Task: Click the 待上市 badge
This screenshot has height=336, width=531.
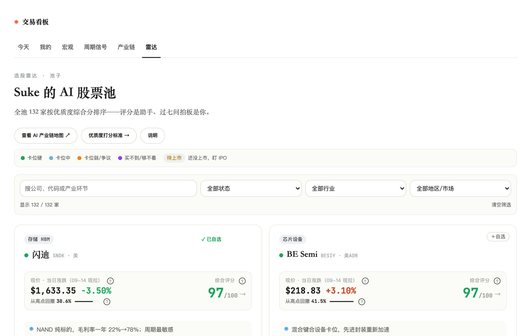Action: (x=174, y=158)
